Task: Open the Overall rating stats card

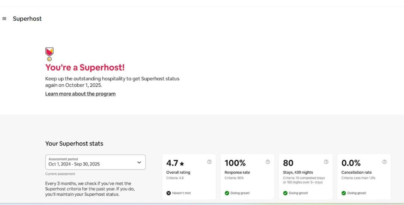Action: pyautogui.click(x=189, y=177)
